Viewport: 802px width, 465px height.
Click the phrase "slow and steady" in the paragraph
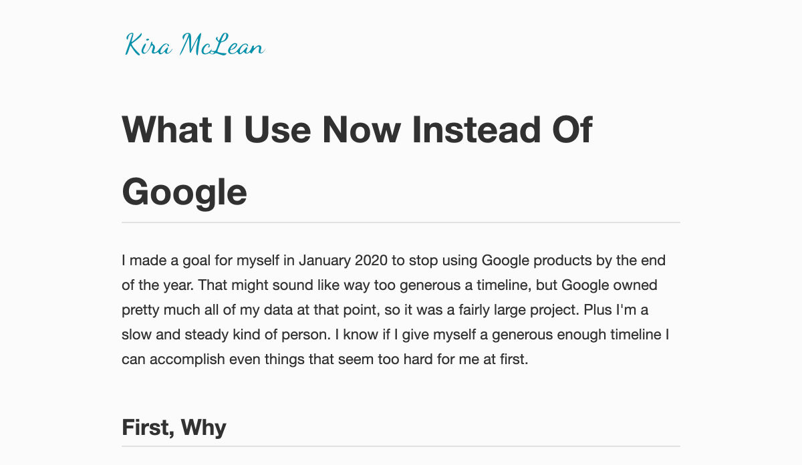[x=169, y=335]
